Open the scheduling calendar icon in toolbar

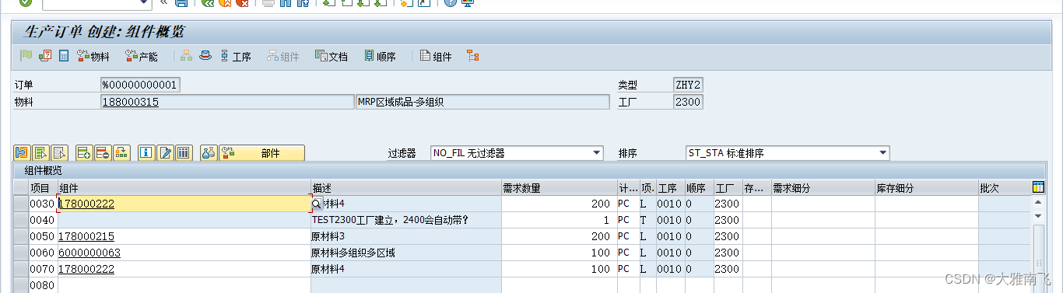point(45,56)
